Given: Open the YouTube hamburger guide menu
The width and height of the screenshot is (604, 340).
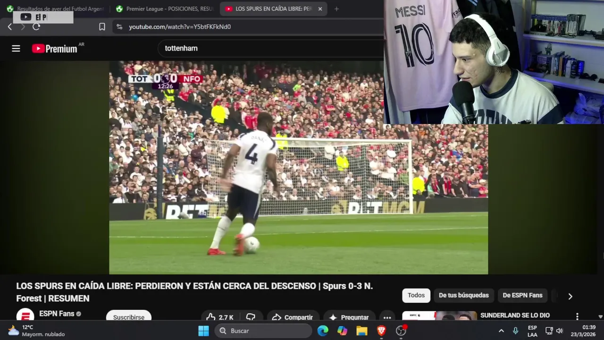Looking at the screenshot, I should [16, 48].
